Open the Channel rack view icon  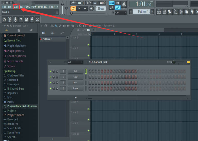tap(164, 12)
